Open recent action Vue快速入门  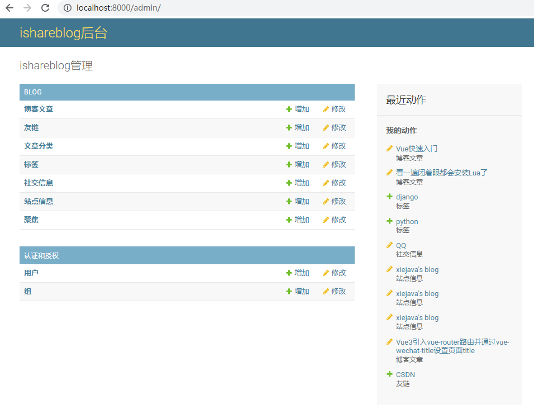click(416, 149)
